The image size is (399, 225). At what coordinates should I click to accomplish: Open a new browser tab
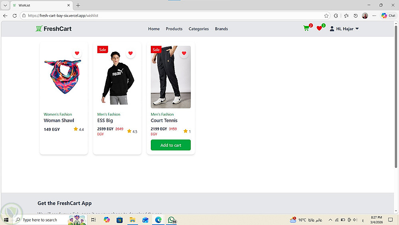click(x=78, y=5)
